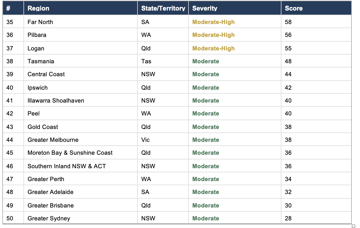Click score value 56
The height and width of the screenshot is (228, 360).
[x=288, y=35]
